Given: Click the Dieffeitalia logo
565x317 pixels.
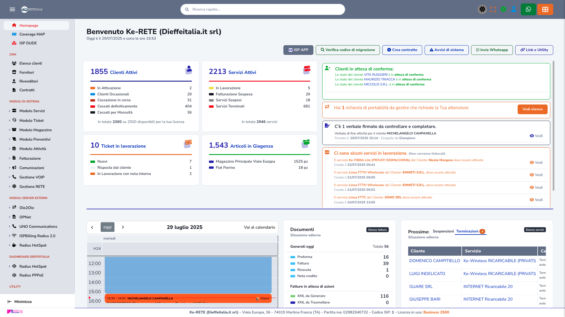Looking at the screenshot, I should click(x=32, y=9).
